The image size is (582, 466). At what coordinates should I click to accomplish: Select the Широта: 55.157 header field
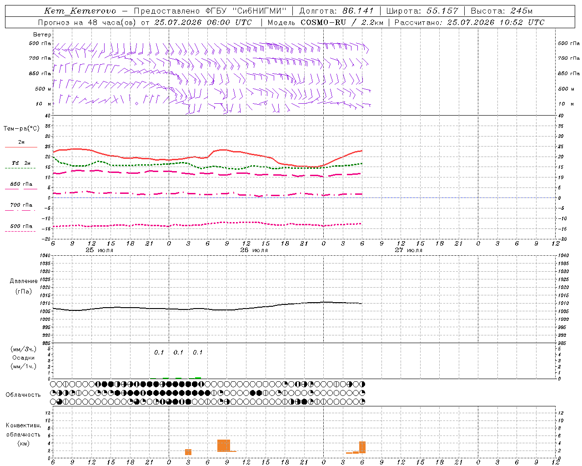pos(422,11)
